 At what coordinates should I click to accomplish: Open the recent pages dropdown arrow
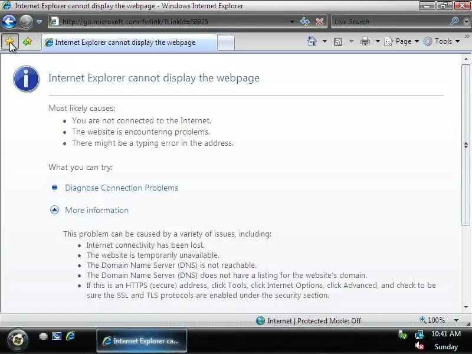pyautogui.click(x=39, y=22)
